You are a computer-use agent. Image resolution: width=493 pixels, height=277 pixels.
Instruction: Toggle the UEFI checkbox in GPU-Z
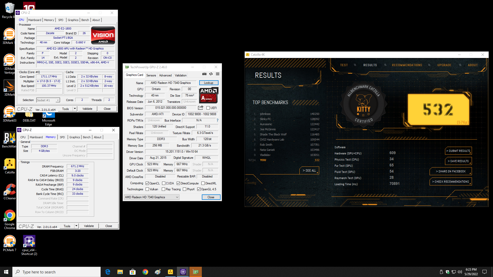[208, 108]
